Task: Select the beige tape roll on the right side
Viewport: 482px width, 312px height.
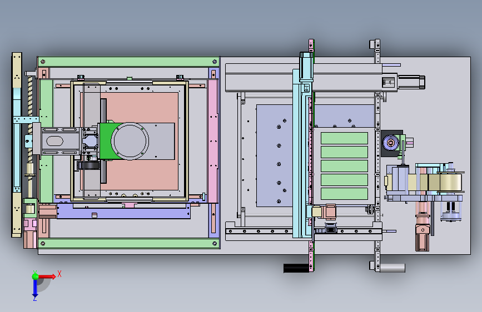Action: click(x=451, y=182)
